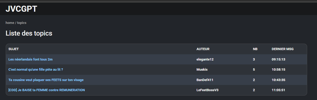This screenshot has width=317, height=100.
Task: Click message count 5 in Muskis row
Action: [254, 70]
